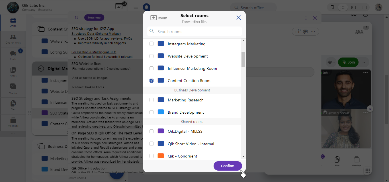
Task: Expand the sidebar more options ellipsis
Action: [13, 134]
